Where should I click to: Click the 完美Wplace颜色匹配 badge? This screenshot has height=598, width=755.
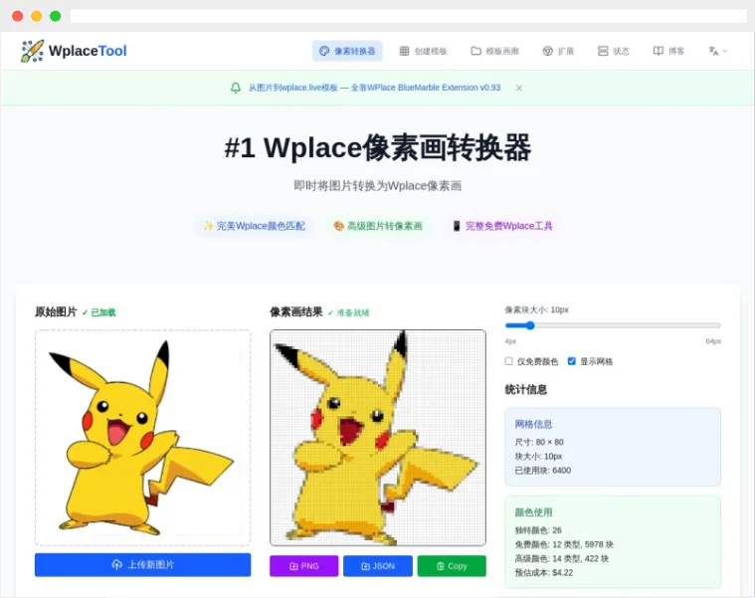point(255,226)
